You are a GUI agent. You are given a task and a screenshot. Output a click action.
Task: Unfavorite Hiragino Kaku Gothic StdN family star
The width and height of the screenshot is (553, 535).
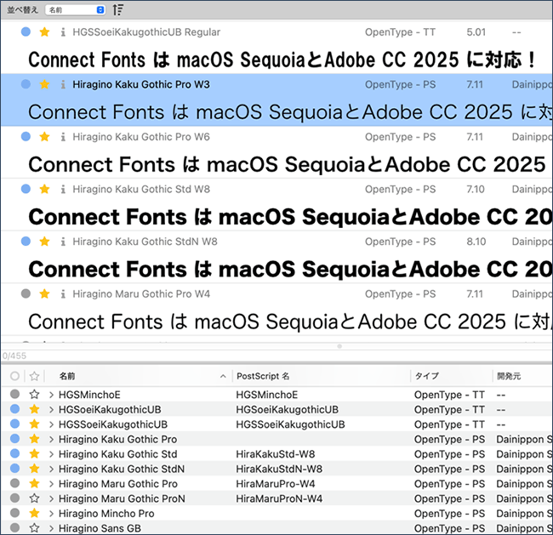coord(34,468)
